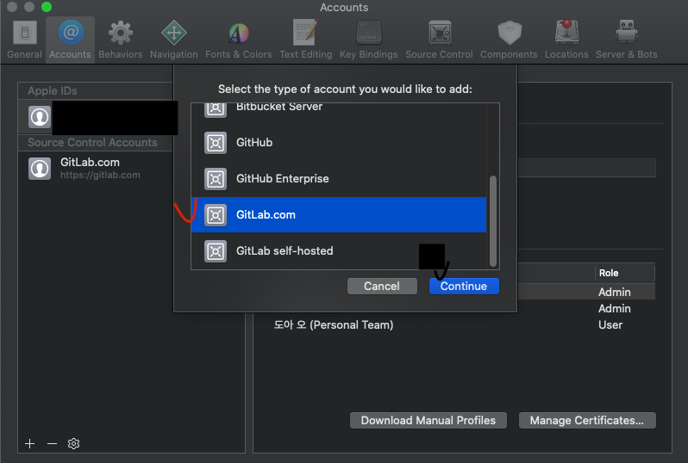
Task: Click the GitHub vault icon
Action: (x=216, y=143)
